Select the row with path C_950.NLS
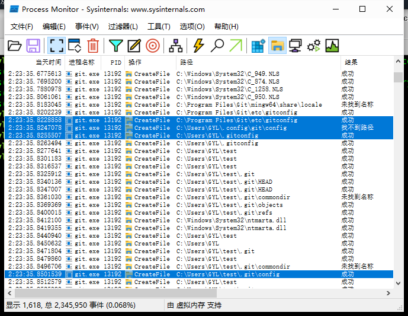 pyautogui.click(x=199, y=97)
